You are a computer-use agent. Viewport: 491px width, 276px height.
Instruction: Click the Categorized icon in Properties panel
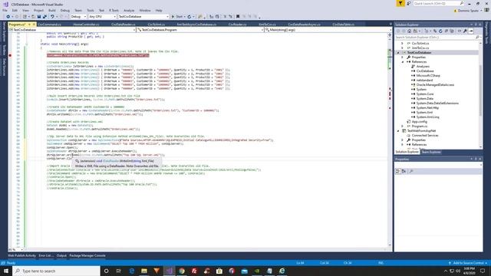398,172
